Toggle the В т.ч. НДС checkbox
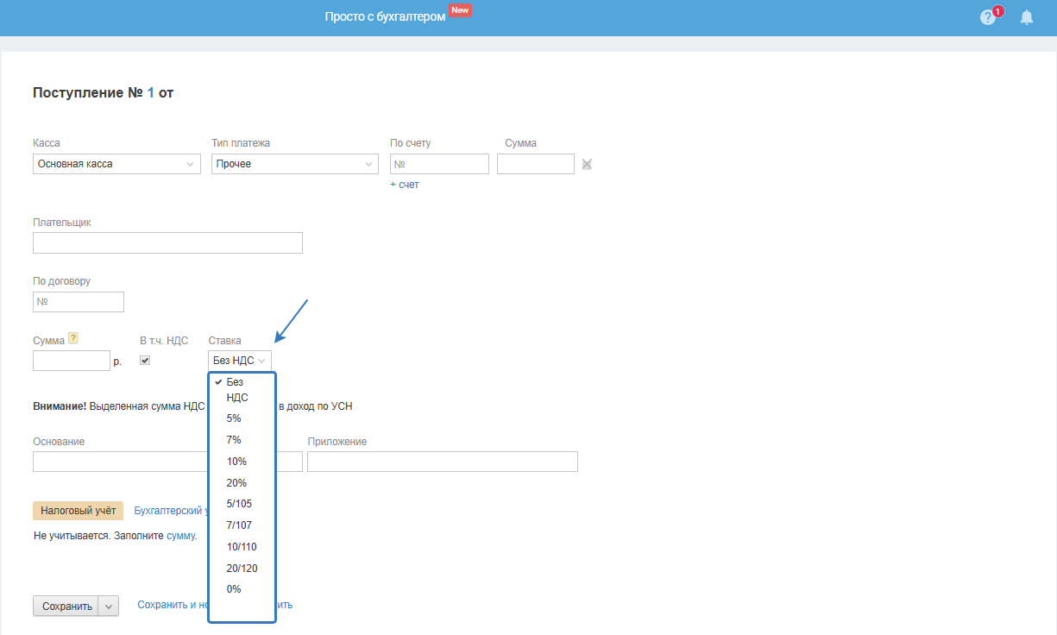 145,361
